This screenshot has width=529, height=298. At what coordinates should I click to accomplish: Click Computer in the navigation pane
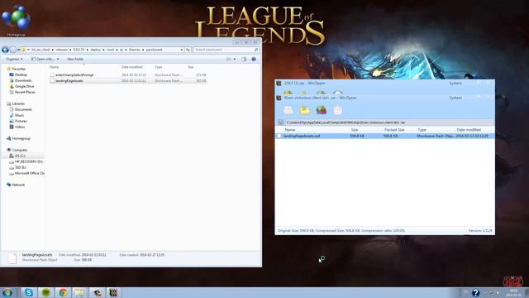coord(20,150)
